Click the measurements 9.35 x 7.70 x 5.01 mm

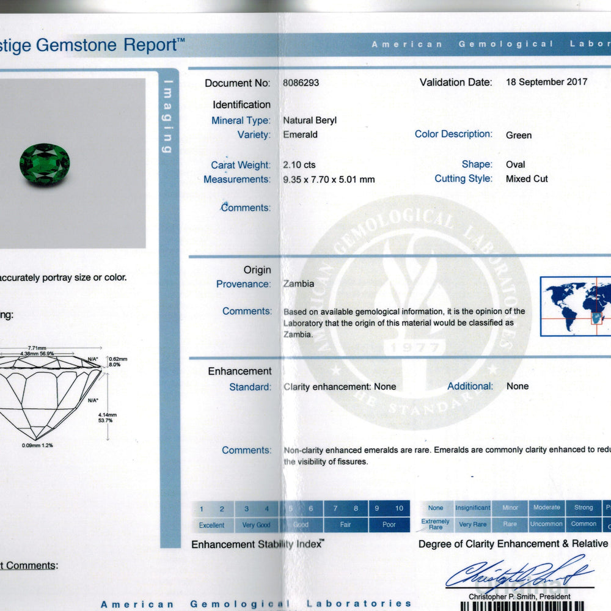329,180
